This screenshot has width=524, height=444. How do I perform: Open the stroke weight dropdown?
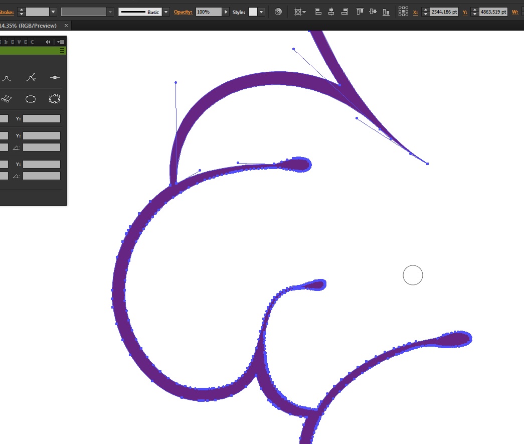[x=53, y=12]
